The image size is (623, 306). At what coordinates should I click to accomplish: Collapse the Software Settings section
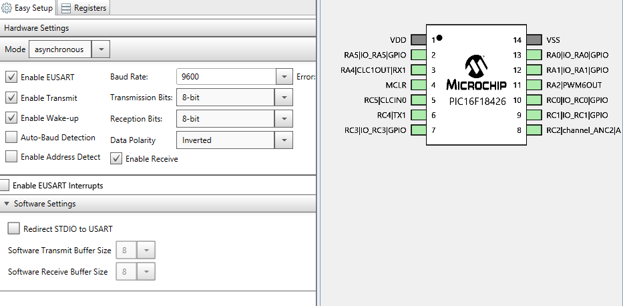[x=7, y=204]
